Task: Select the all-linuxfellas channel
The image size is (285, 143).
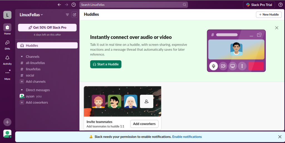Action: click(35, 63)
